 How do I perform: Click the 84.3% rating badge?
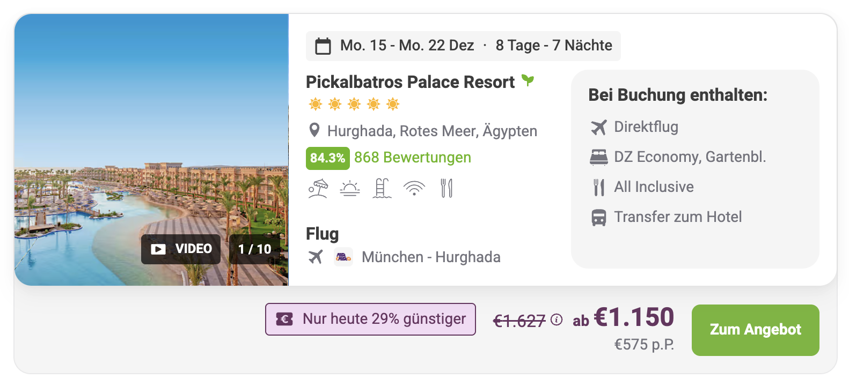click(x=327, y=158)
